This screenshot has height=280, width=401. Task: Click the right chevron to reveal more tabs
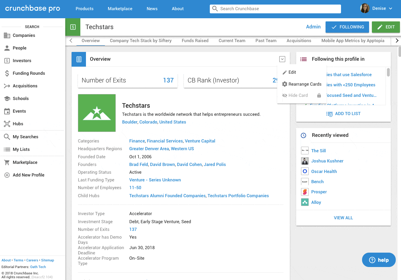[397, 40]
